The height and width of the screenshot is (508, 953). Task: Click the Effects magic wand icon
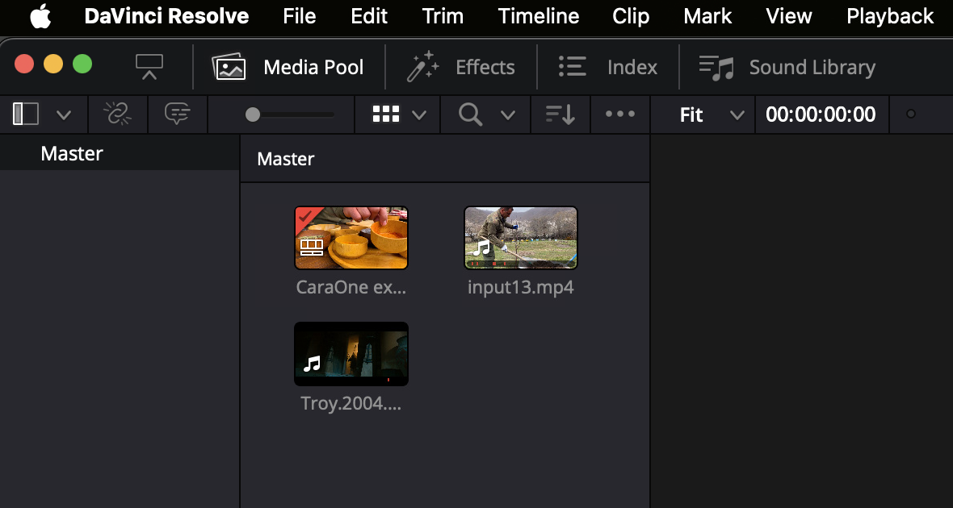[x=422, y=67]
